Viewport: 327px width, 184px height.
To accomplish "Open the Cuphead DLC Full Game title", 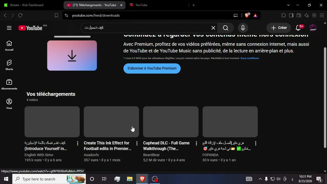I will [166, 146].
